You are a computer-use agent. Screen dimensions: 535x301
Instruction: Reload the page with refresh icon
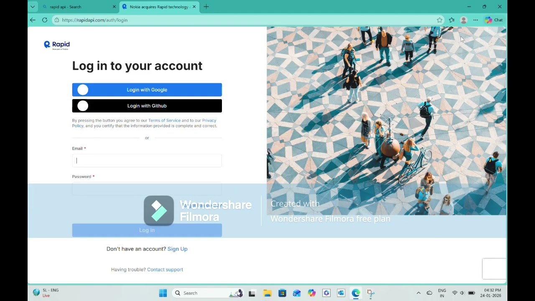coord(45,20)
